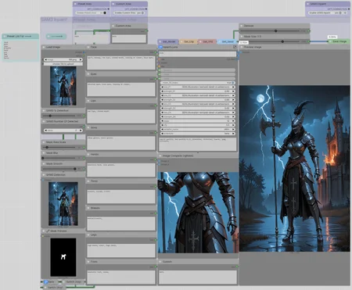Image resolution: width=352 pixels, height=290 pixels.
Task: Click choose file to upload button
Action: tap(63, 64)
